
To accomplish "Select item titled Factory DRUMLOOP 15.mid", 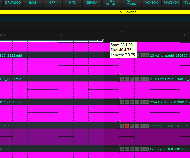I will click(x=170, y=126).
